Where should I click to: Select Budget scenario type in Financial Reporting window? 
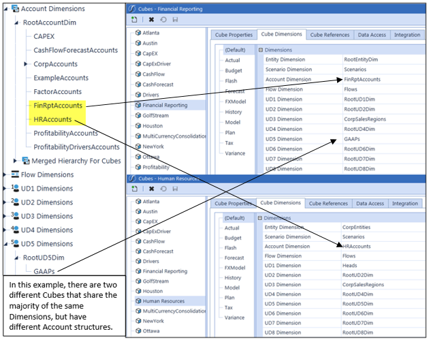click(234, 70)
